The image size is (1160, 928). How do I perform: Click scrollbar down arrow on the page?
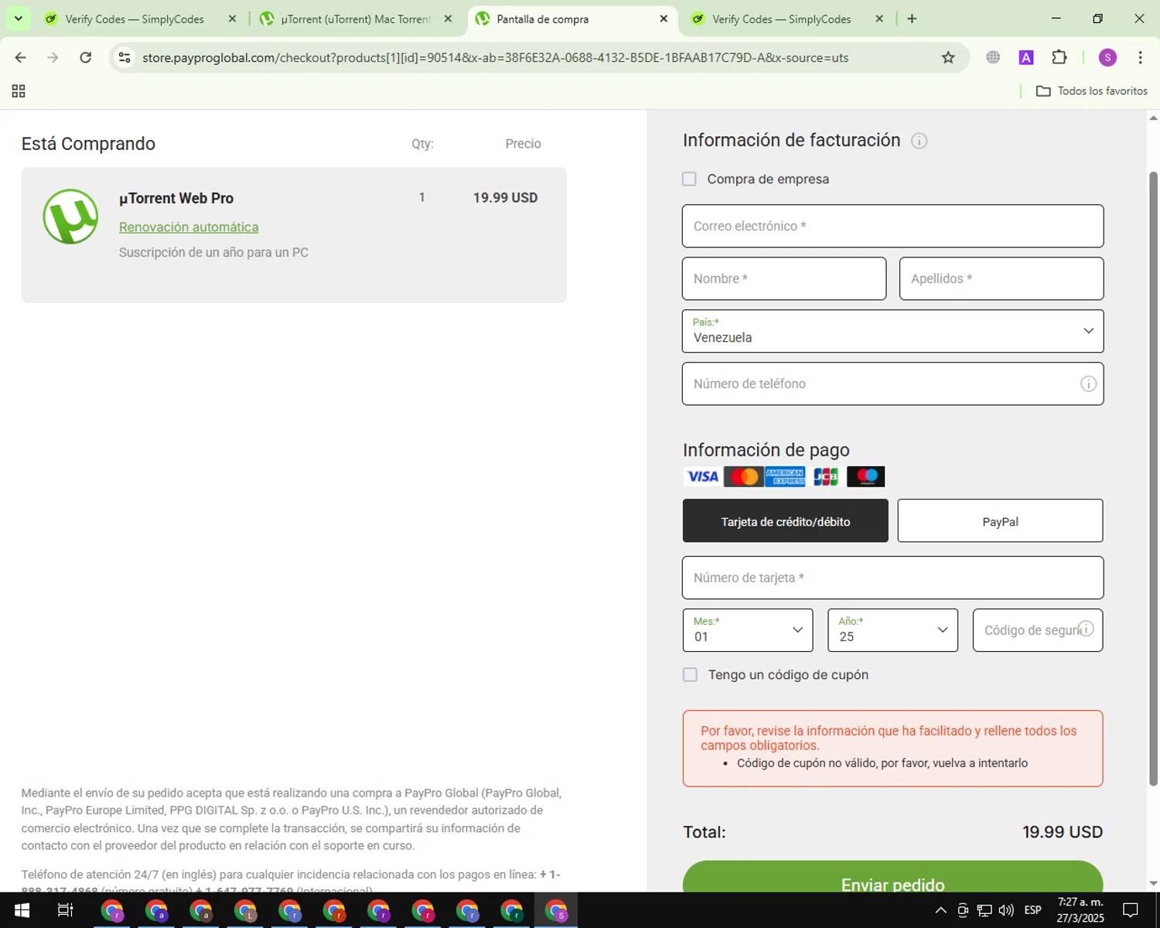1153,883
